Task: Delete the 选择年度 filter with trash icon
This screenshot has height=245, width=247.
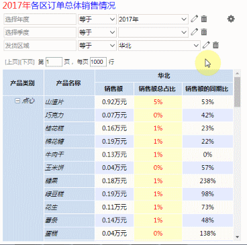Action: coord(204,19)
